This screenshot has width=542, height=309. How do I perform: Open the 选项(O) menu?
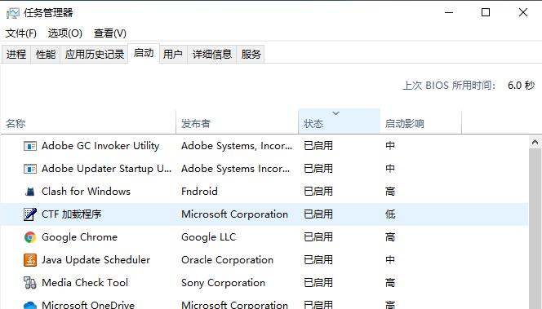click(x=65, y=33)
